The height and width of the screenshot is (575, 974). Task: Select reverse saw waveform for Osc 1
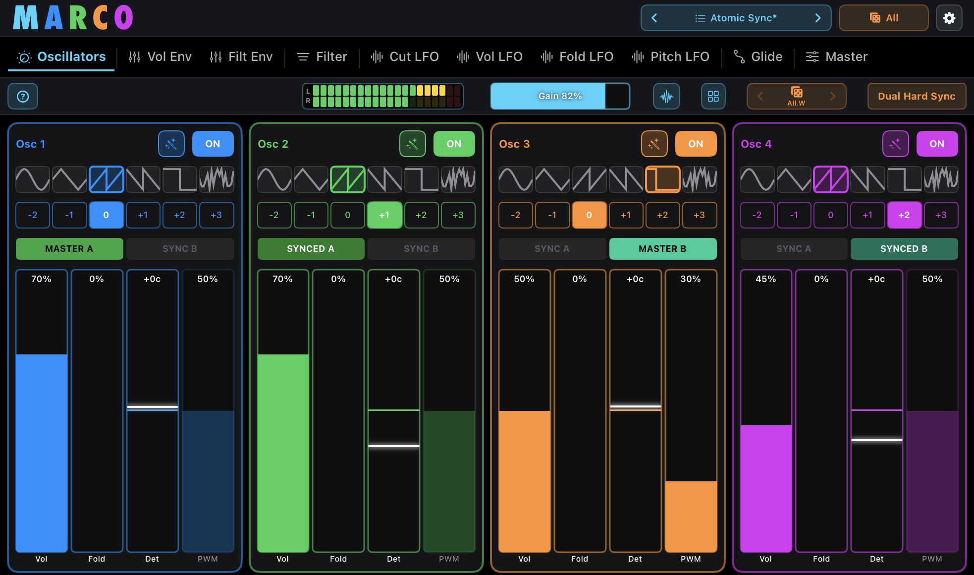(143, 179)
